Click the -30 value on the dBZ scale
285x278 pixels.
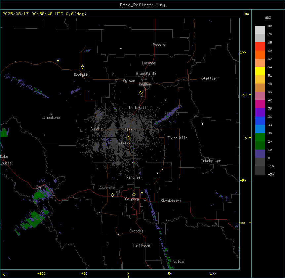[x=271, y=174]
